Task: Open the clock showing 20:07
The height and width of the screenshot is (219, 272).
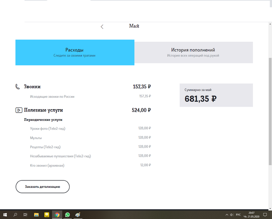Action: 251,215
